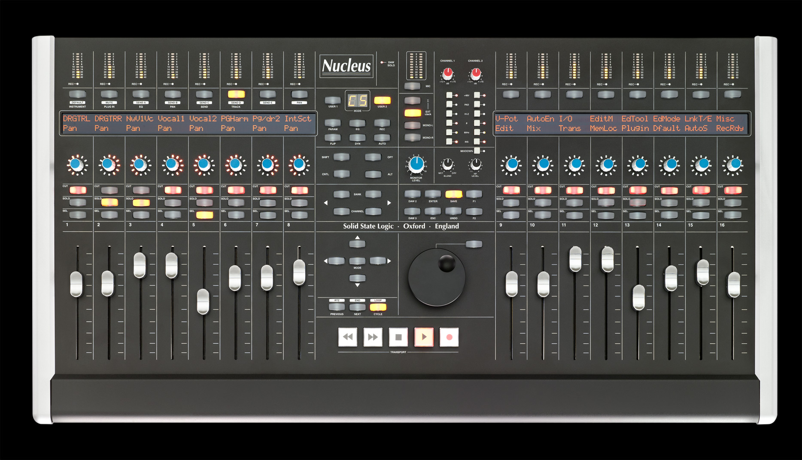Viewport: 802px width, 460px height.
Task: Select USER 2 mode
Action: (x=382, y=100)
